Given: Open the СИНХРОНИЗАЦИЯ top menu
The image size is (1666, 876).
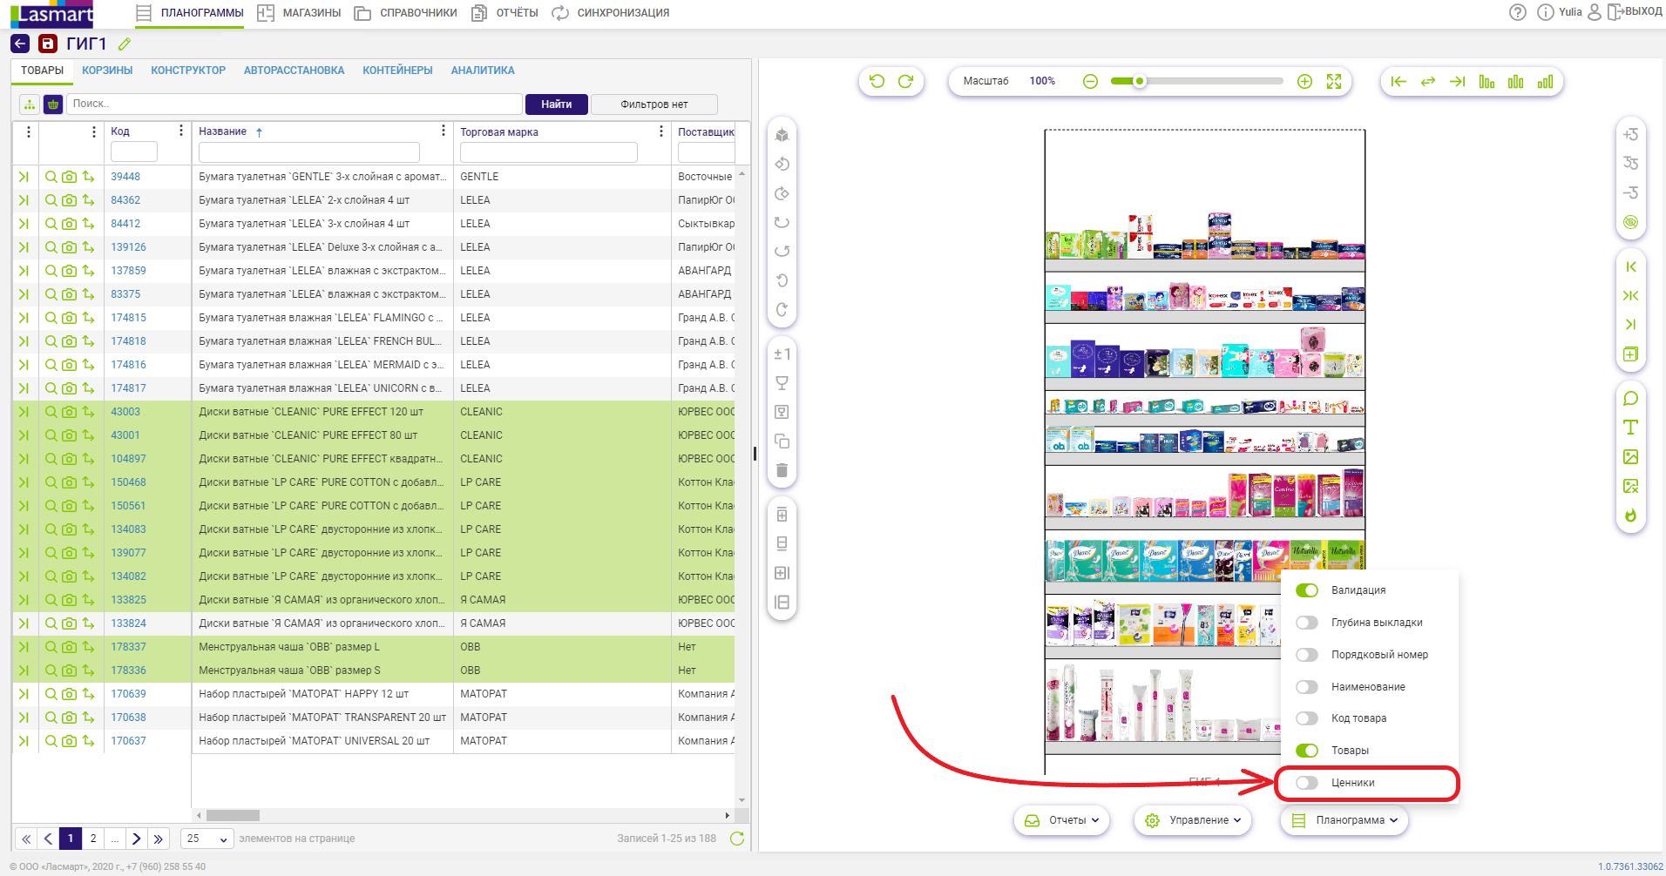Looking at the screenshot, I should [611, 13].
